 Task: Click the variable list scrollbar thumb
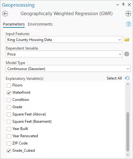tap(128, 132)
